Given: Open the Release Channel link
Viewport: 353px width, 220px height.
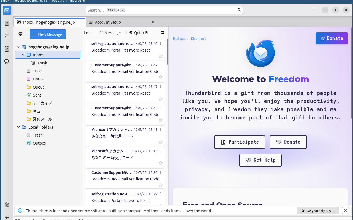Looking at the screenshot, I should [x=190, y=38].
